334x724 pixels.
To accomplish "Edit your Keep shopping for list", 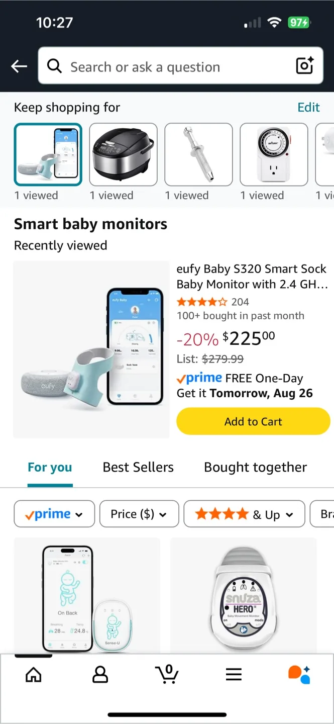I will pyautogui.click(x=308, y=107).
